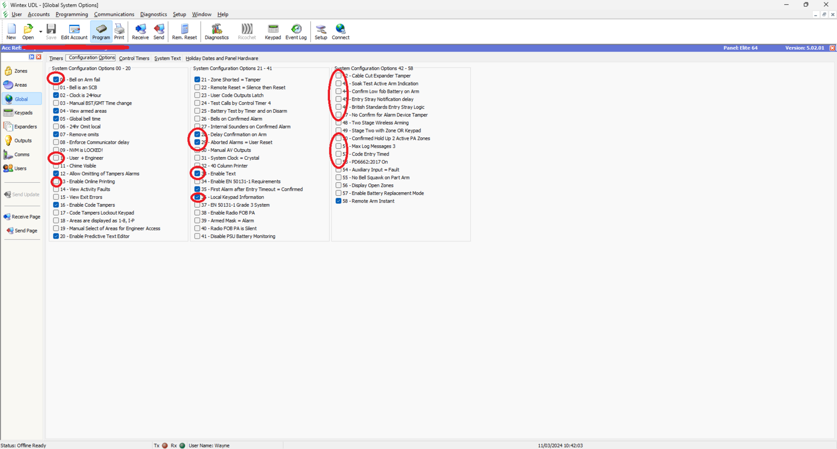This screenshot has width=837, height=449.
Task: Switch to the Control Timers tab
Action: [x=134, y=58]
